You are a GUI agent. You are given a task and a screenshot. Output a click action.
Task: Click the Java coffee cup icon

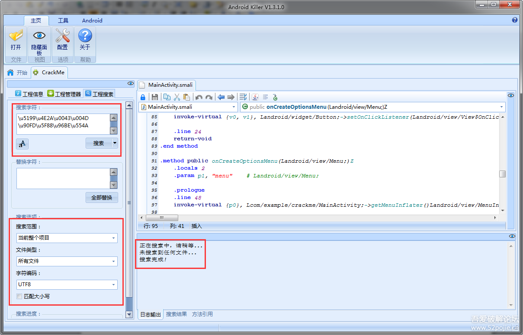pyautogui.click(x=255, y=97)
